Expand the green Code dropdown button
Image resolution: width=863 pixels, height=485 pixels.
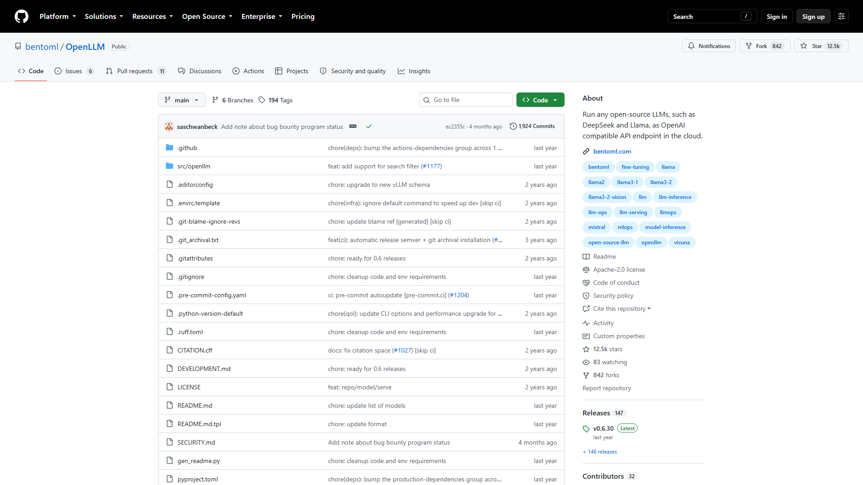(540, 100)
